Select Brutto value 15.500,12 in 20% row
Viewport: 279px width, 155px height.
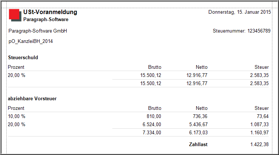150,75
